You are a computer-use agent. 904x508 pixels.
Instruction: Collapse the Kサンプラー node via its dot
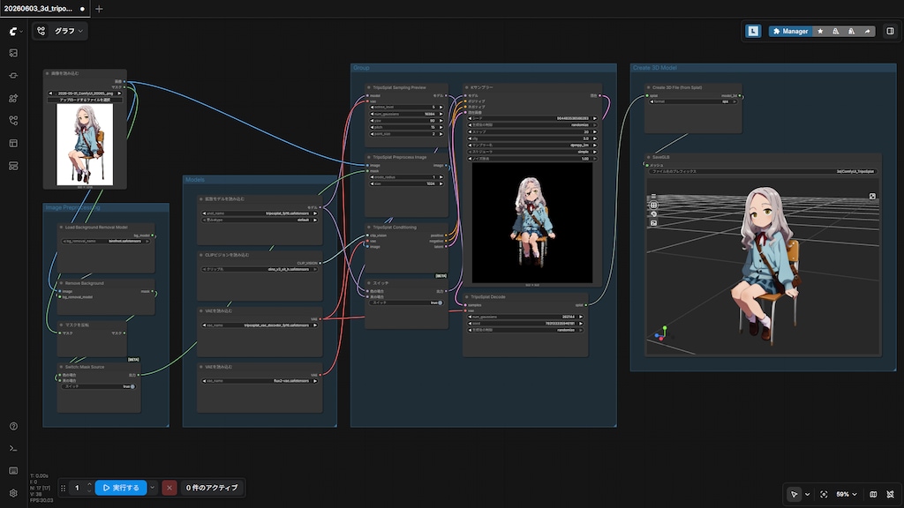467,87
